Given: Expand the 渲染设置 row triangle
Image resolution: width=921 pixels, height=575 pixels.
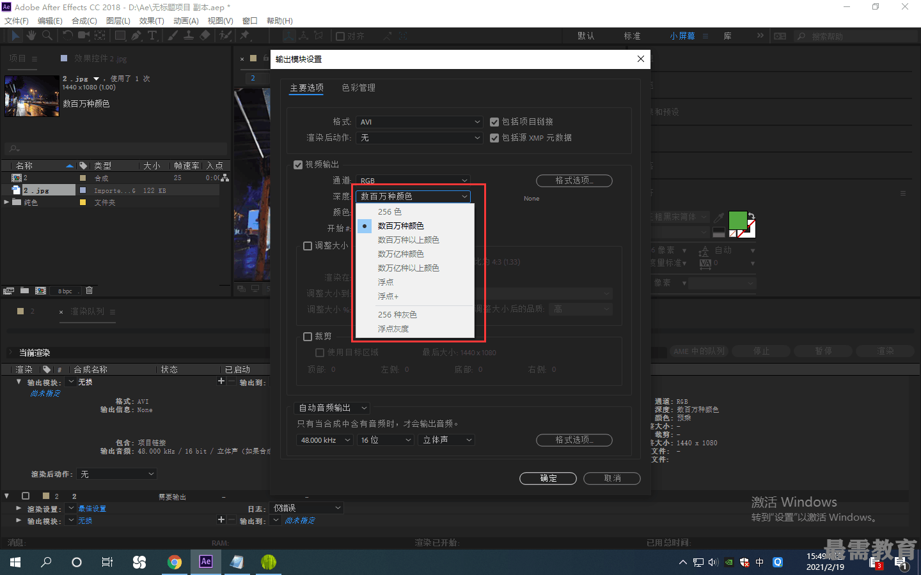Looking at the screenshot, I should (19, 509).
